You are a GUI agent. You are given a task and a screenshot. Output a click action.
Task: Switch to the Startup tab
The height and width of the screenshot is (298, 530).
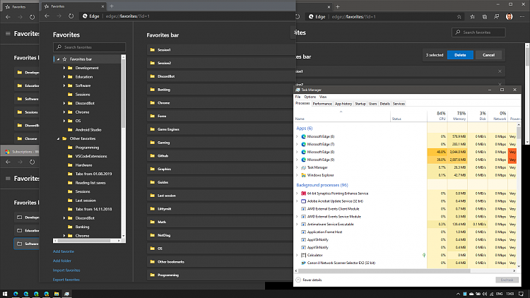360,104
